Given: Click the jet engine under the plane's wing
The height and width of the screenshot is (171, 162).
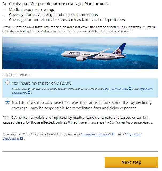Looking at the screenshot, I should tap(80, 59).
